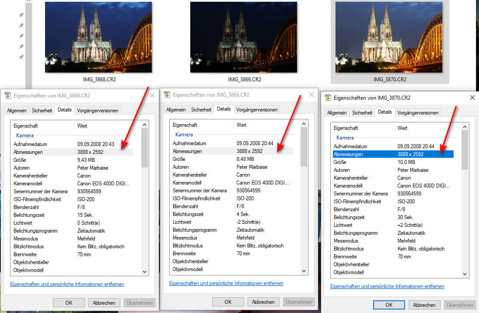This screenshot has width=479, height=313.
Task: Open Sicherheit tab in IMG_3869.CR2 dialog
Action: 201,110
